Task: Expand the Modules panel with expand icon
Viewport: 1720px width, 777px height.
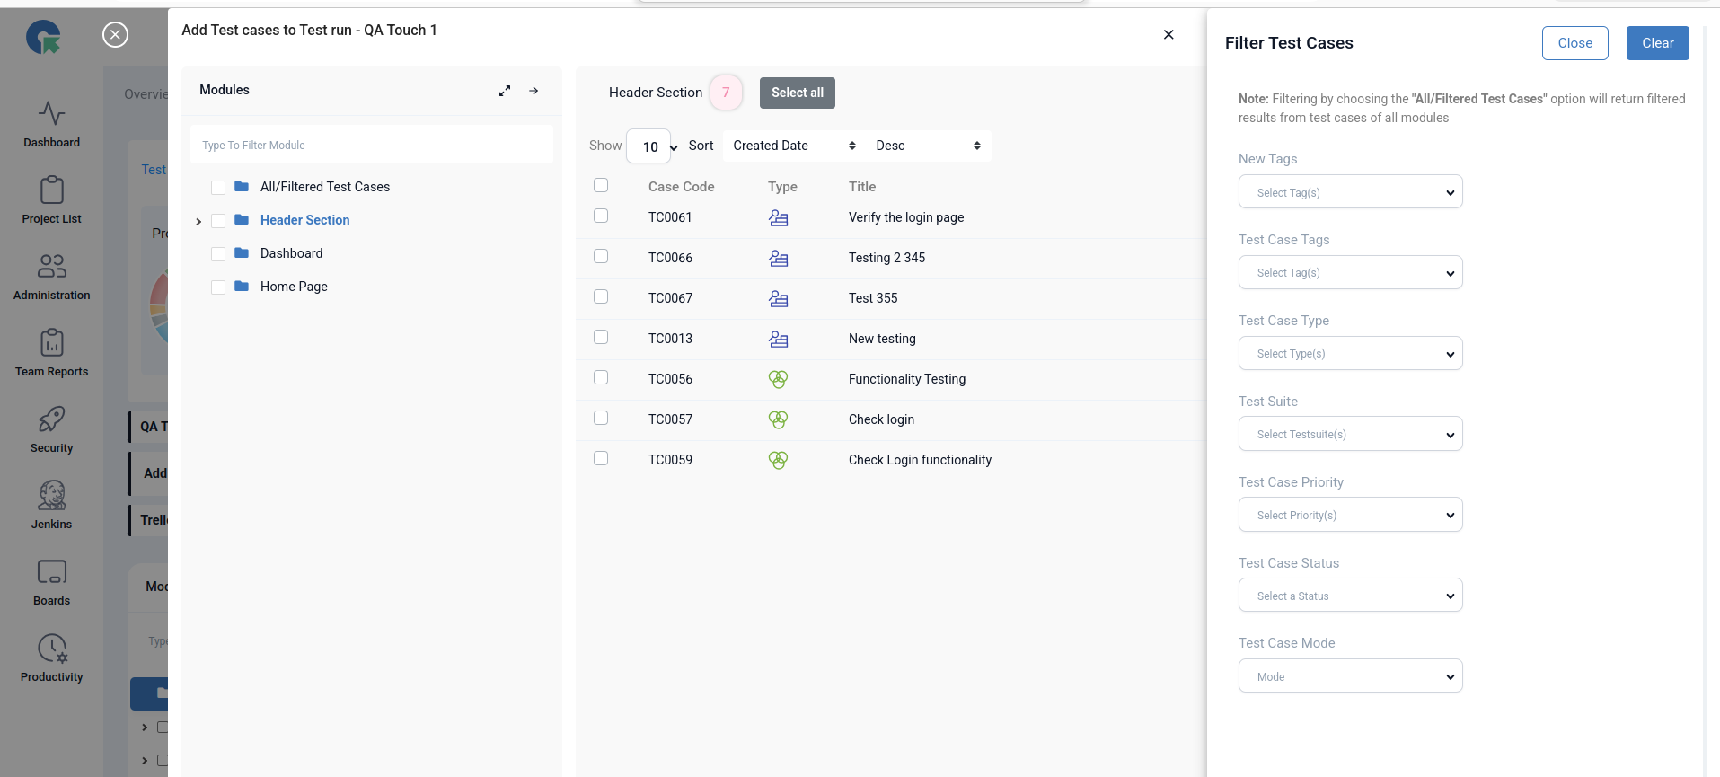Action: click(505, 91)
